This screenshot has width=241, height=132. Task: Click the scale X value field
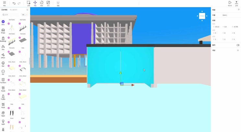(x=217, y=39)
